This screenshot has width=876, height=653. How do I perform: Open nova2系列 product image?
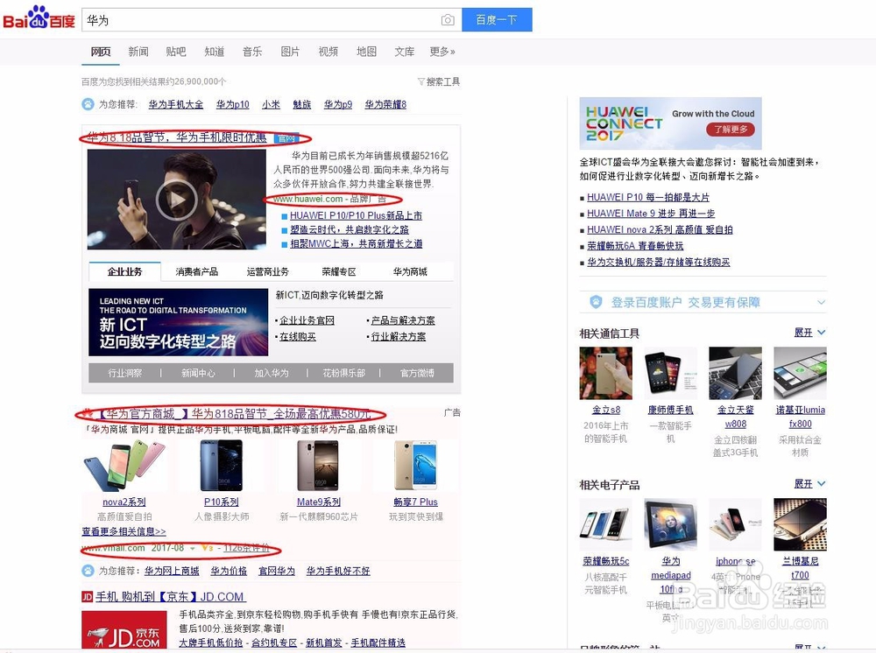click(124, 466)
